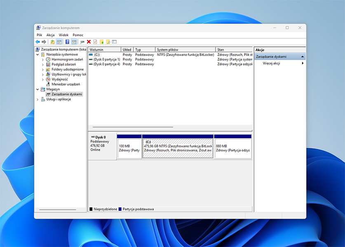Click the Podgląd zdarzeń icon in tree

click(x=48, y=64)
